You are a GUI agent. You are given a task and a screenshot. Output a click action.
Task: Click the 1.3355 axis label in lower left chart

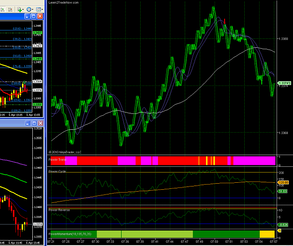pos(38,237)
